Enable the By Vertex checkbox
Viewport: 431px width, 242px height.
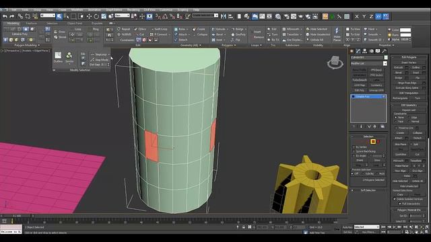tap(354, 147)
